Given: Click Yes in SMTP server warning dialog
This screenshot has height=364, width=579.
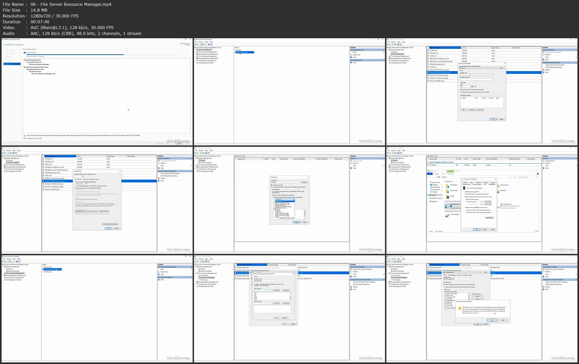Looking at the screenshot, I should point(492,320).
